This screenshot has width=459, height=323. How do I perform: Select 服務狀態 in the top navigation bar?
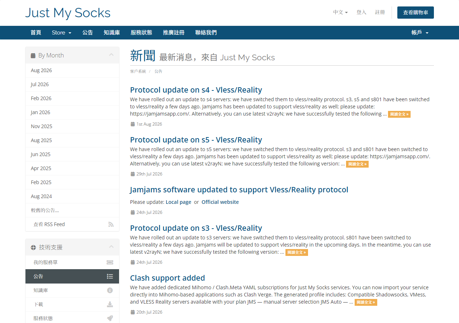pos(141,33)
